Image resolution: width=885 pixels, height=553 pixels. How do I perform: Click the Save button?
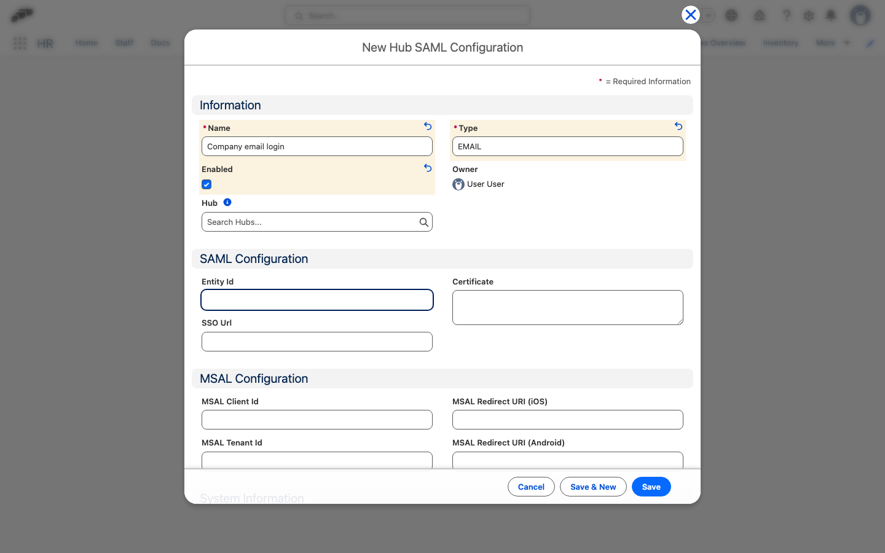pos(651,487)
